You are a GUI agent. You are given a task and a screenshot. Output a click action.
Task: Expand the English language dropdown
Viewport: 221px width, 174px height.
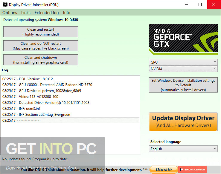tap(183, 149)
